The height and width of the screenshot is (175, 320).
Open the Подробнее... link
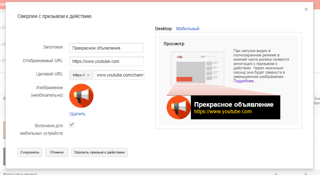(245, 81)
